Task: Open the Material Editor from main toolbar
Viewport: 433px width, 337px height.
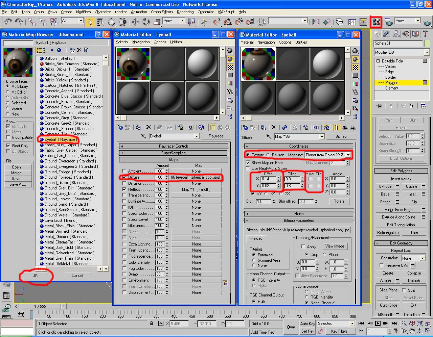Action: [376, 22]
